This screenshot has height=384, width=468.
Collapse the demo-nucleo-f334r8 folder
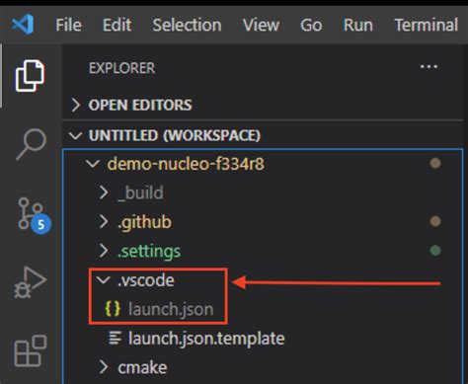tap(93, 164)
